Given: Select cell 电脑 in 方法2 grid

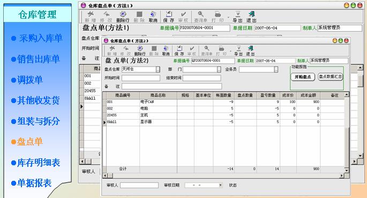Looking at the screenshot, I should coord(158,109).
